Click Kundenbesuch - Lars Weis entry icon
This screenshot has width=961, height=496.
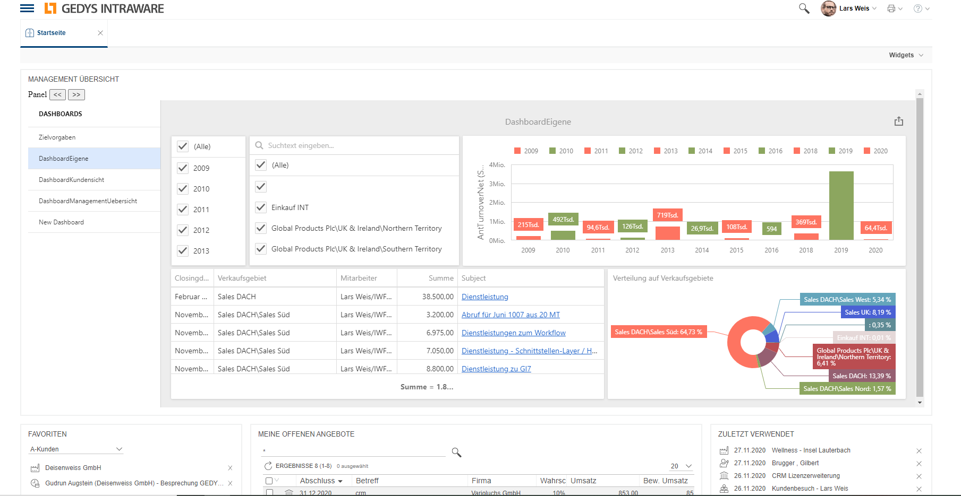[x=724, y=489]
